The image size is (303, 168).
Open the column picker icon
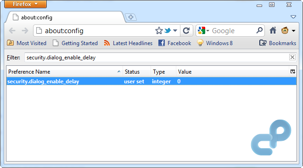(293, 72)
